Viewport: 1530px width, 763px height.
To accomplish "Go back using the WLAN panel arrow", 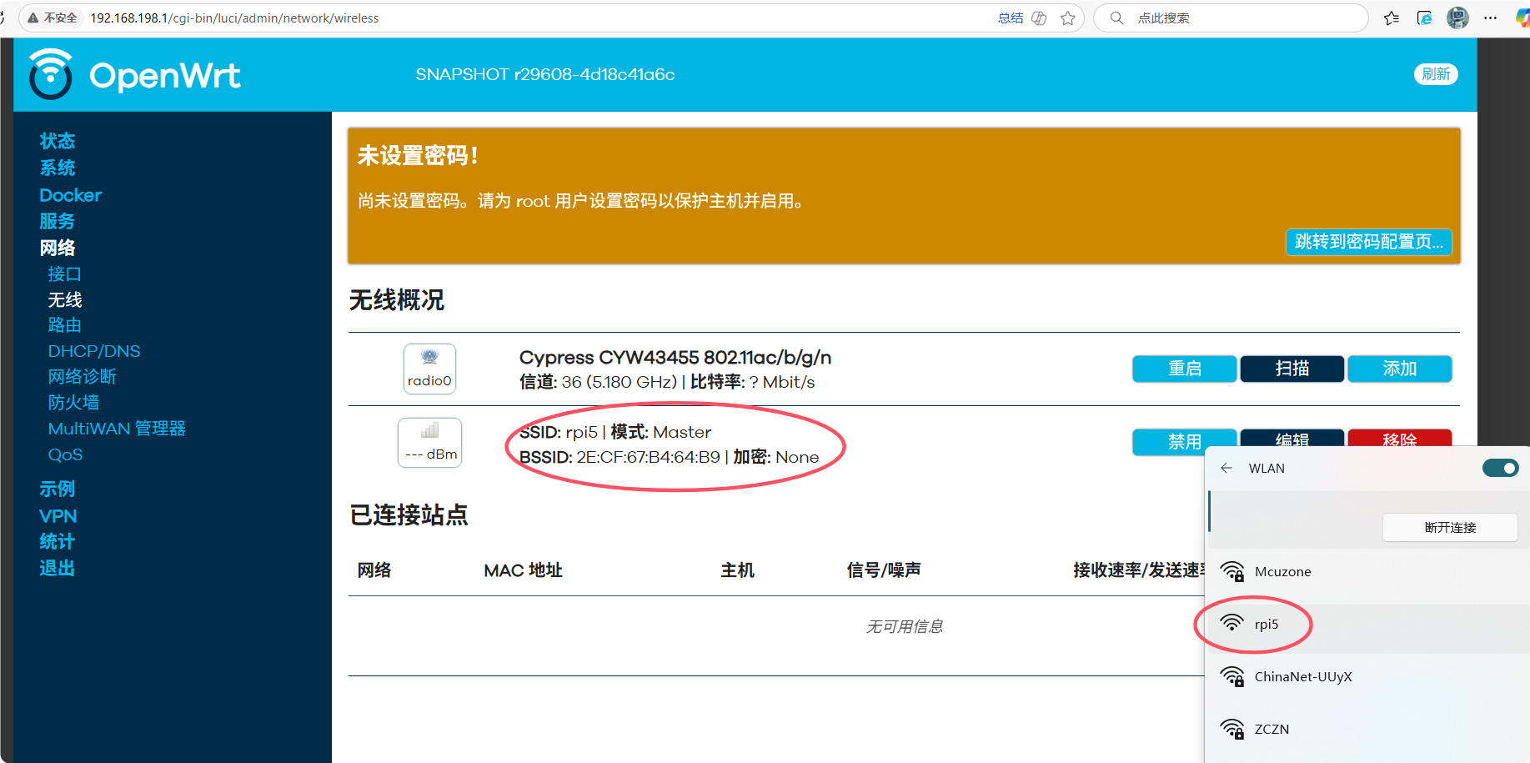I will 1227,469.
